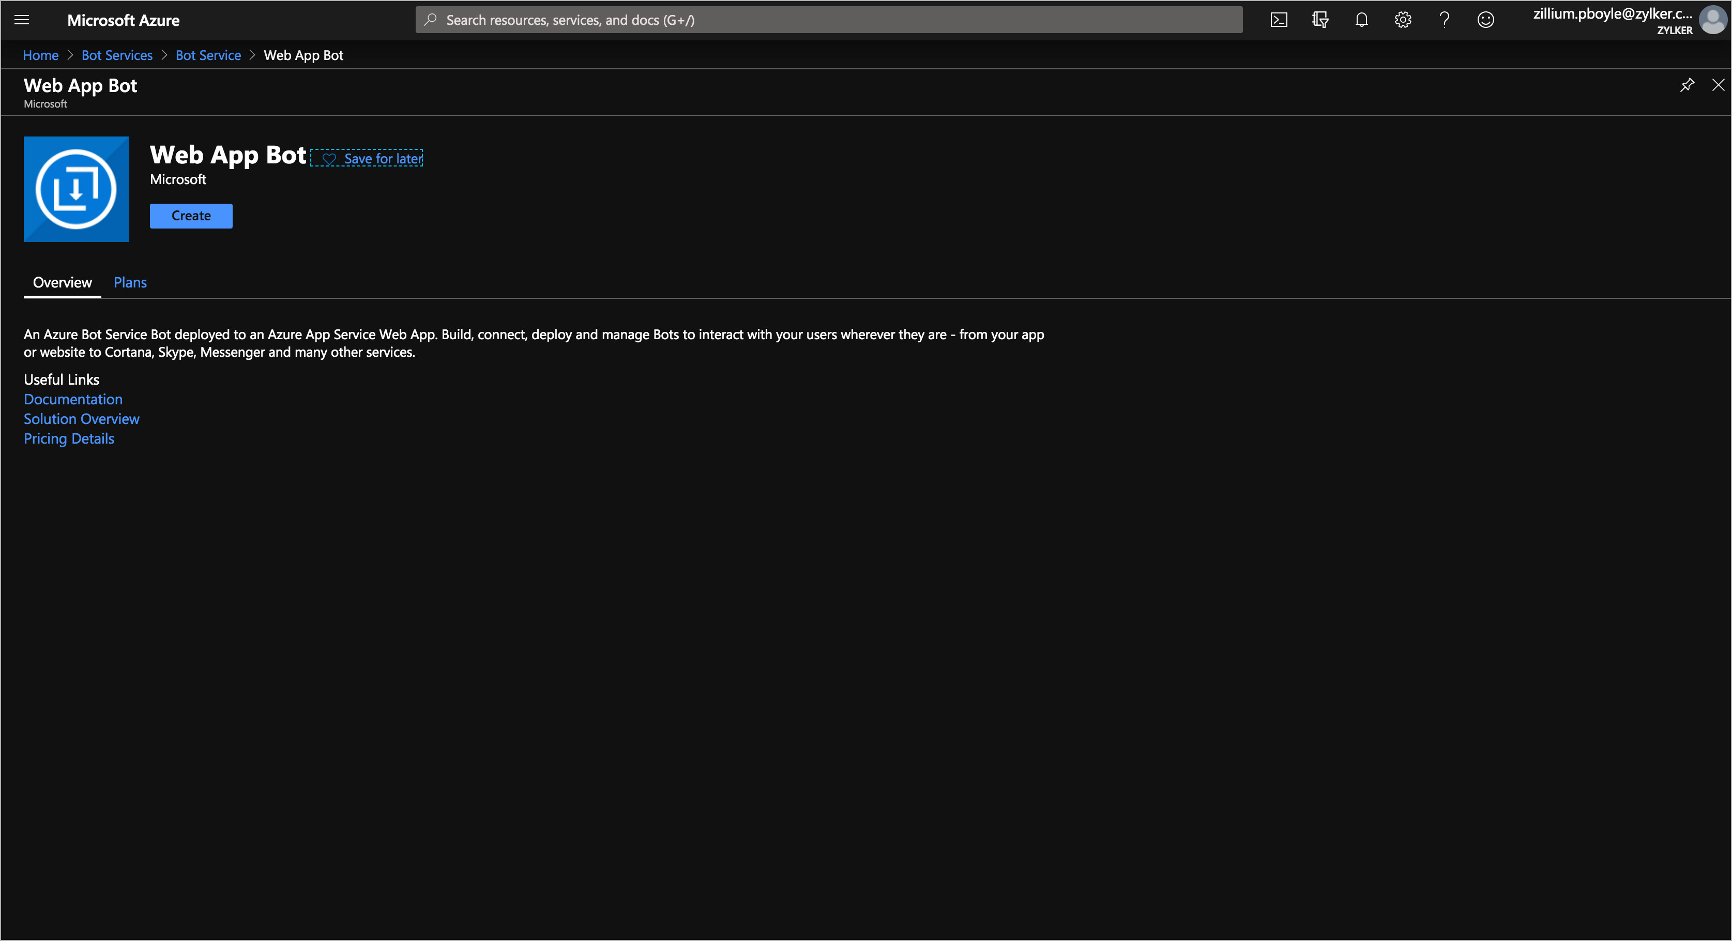Switch to the Plans tab
The height and width of the screenshot is (941, 1732).
[130, 282]
